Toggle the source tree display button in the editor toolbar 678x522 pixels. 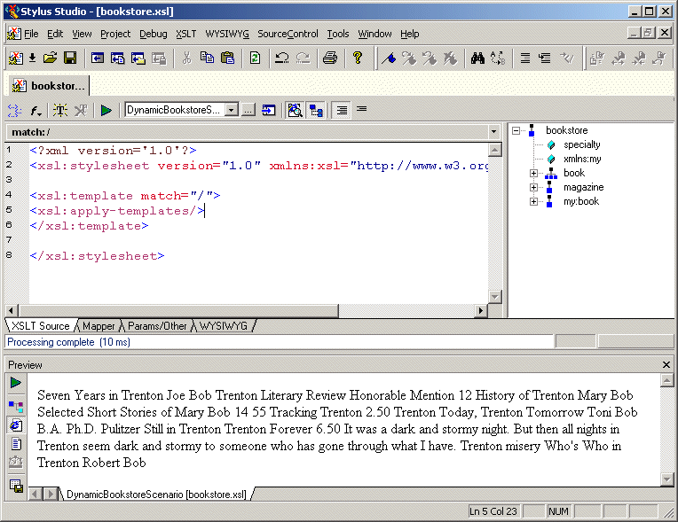coord(316,110)
